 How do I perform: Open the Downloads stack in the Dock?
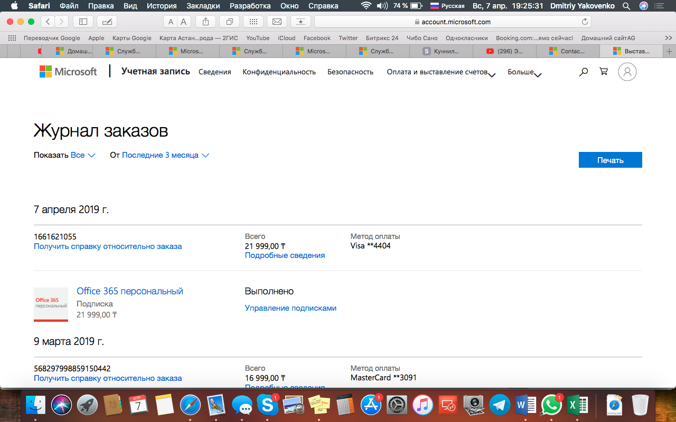point(614,405)
